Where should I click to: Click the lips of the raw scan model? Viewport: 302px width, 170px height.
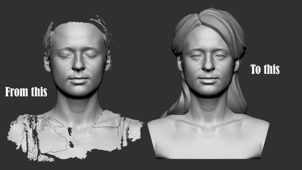point(79,80)
